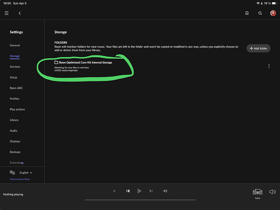
Task: Click the Add folder button
Action: (259, 48)
